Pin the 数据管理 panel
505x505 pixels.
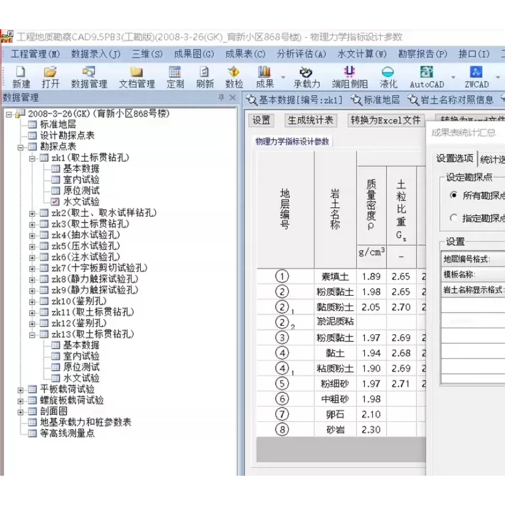[x=221, y=97]
